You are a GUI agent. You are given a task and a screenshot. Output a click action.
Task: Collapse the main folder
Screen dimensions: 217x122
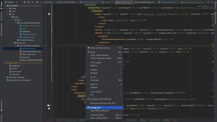pos(10,17)
